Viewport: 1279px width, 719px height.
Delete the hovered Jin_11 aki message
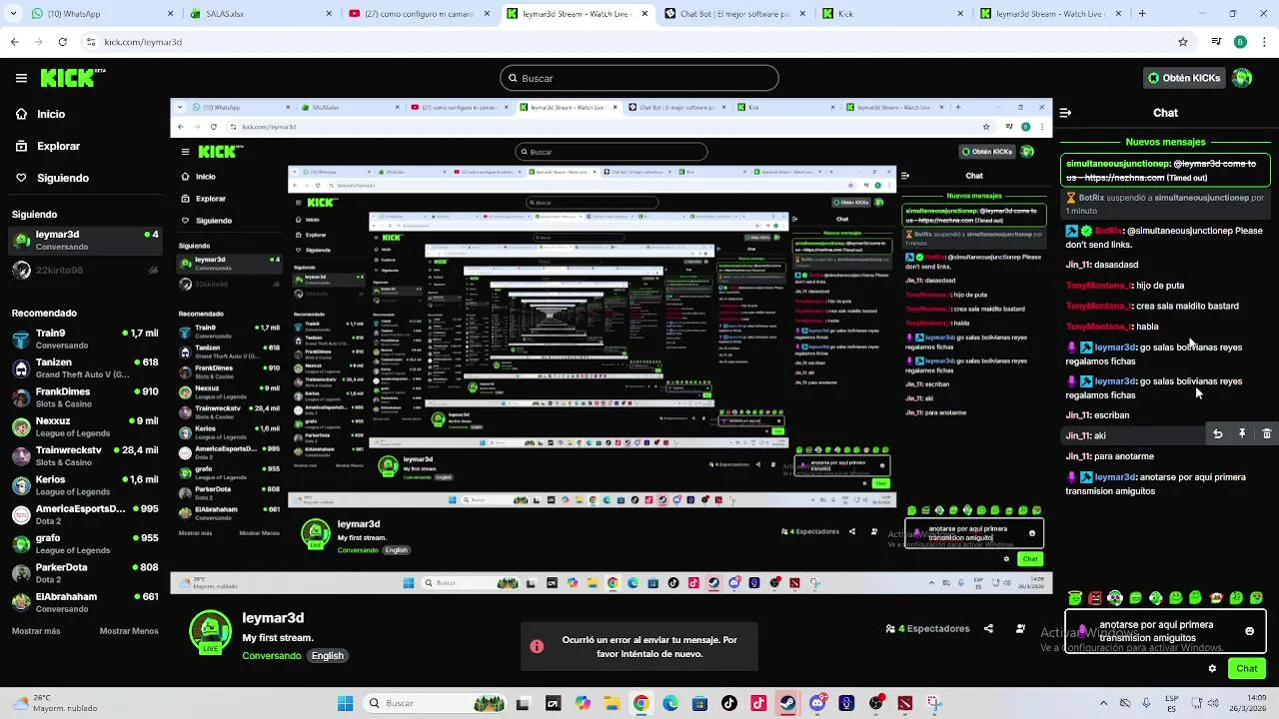tap(1266, 433)
